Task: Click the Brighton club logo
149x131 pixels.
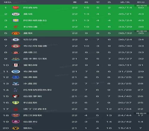Action: (x=16, y=71)
